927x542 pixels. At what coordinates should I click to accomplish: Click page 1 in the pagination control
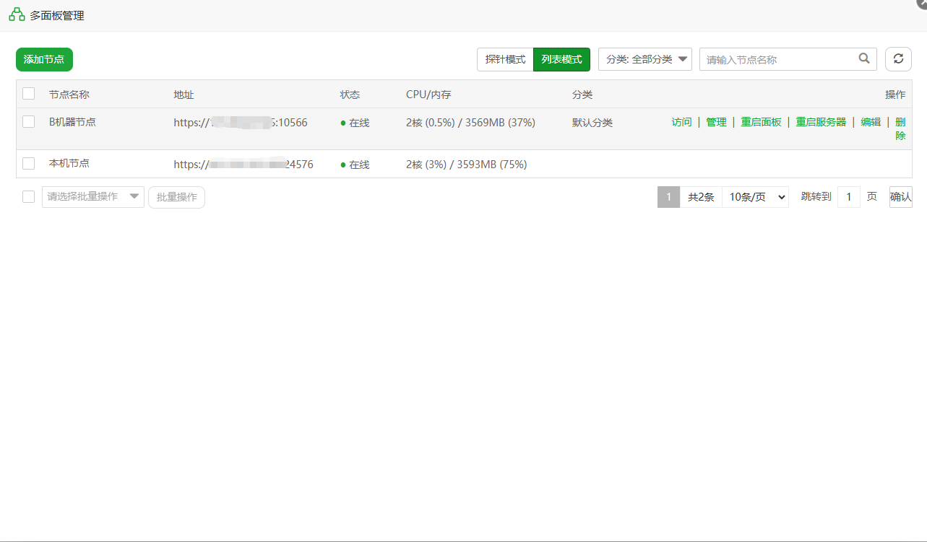668,196
